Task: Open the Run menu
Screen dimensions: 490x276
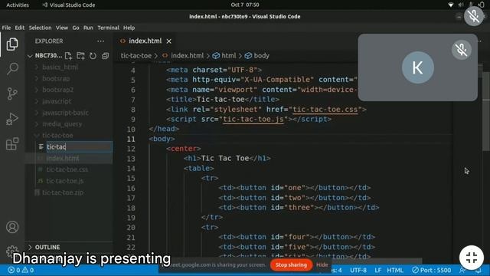Action: point(88,28)
